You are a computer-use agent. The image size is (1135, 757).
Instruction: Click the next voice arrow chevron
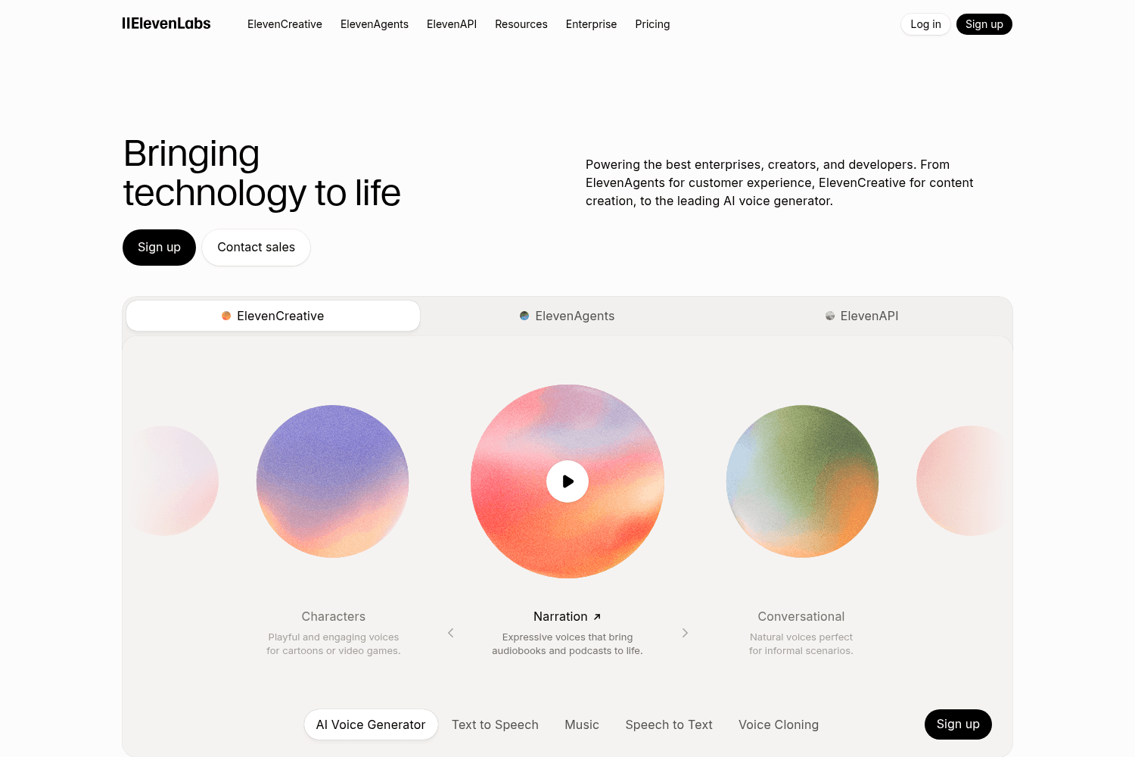[x=685, y=633]
